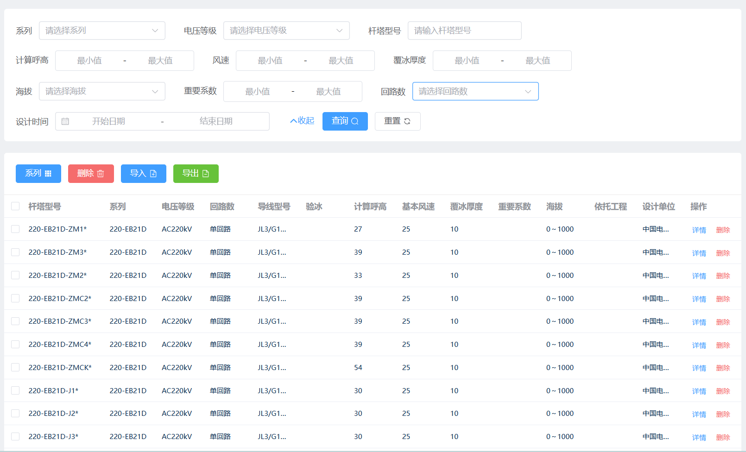Open 详情 for 220-EB21D-ZM3*
Screen dimensions: 746x452
pos(699,253)
